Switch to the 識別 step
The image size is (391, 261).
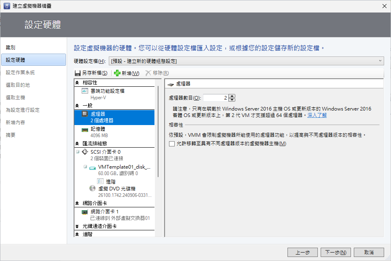(x=11, y=48)
